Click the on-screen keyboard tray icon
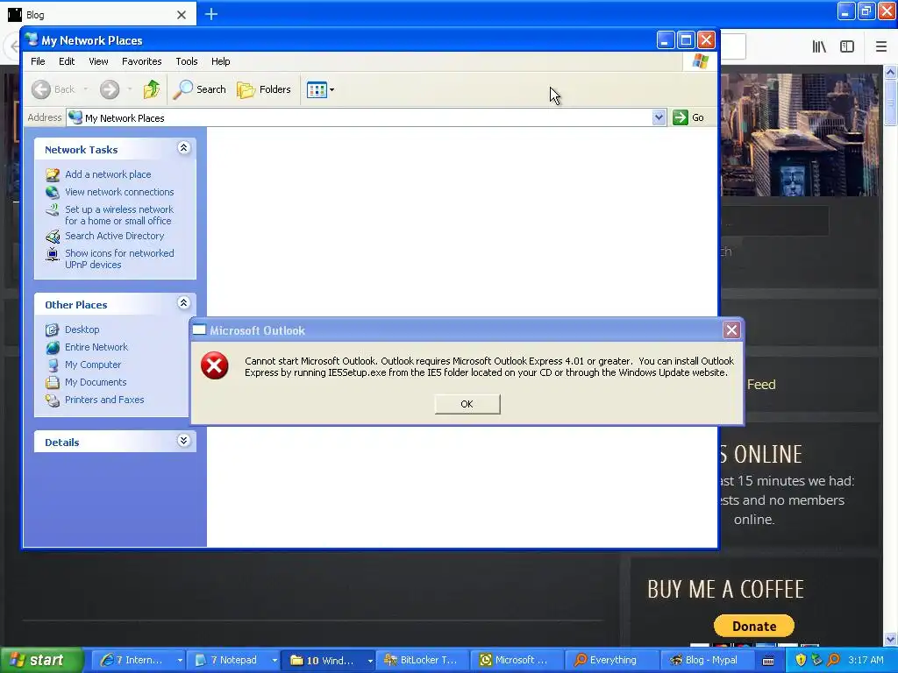This screenshot has height=673, width=898. [768, 661]
